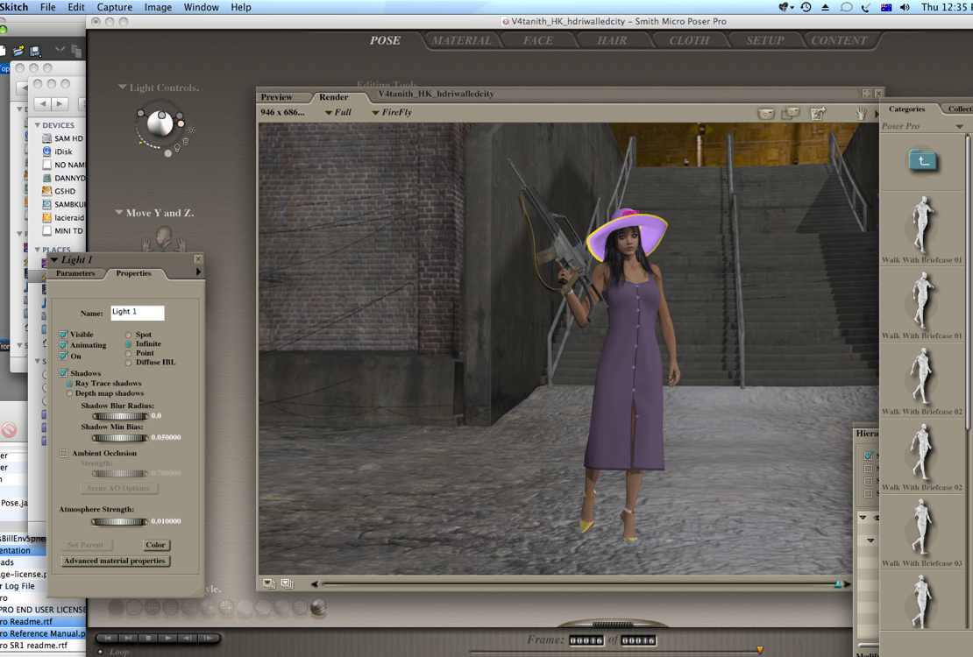Collapse the Light Controls section
Screen dimensions: 973x657
point(123,88)
